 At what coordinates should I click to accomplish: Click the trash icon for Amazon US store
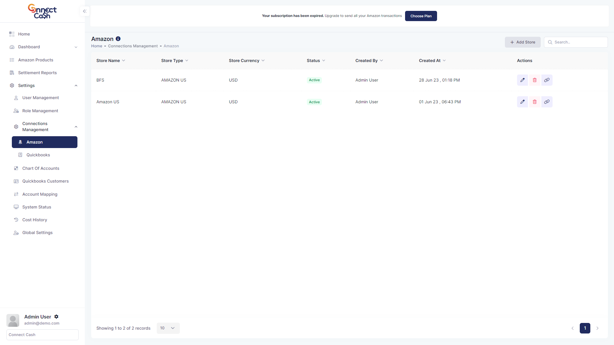pyautogui.click(x=534, y=102)
